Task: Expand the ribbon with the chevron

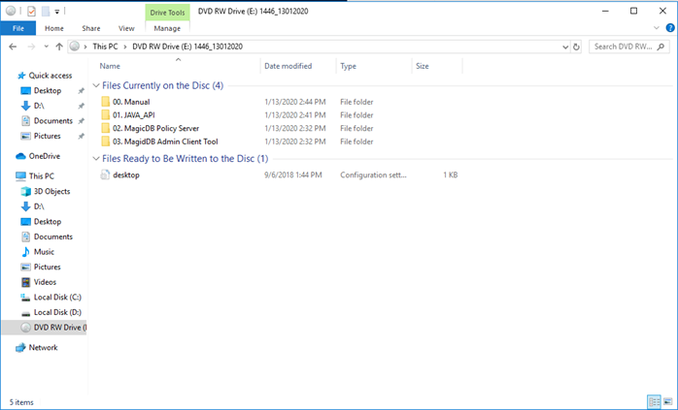Action: (657, 28)
